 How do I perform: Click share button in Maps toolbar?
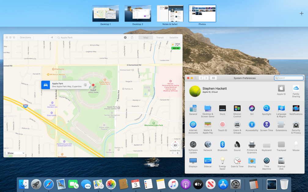(x=132, y=37)
